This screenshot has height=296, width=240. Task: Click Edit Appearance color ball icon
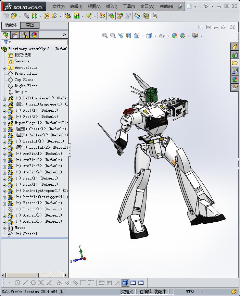click(175, 36)
